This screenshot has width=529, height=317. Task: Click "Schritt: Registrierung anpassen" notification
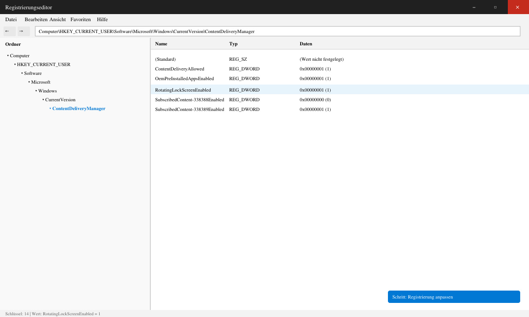(454, 297)
